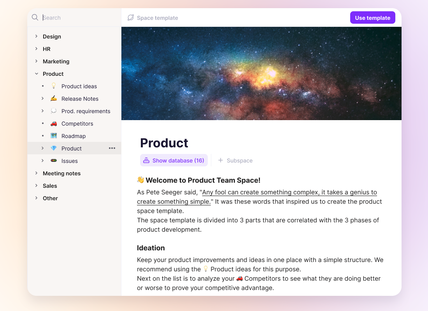Click the lightbulb icon beside Product ideas
Screen dimensions: 428x311
click(54, 86)
